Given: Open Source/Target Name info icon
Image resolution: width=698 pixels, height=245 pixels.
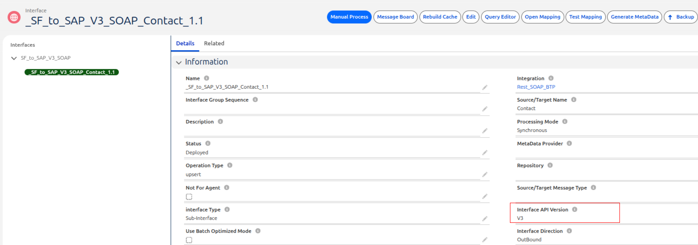Looking at the screenshot, I should [x=574, y=100].
